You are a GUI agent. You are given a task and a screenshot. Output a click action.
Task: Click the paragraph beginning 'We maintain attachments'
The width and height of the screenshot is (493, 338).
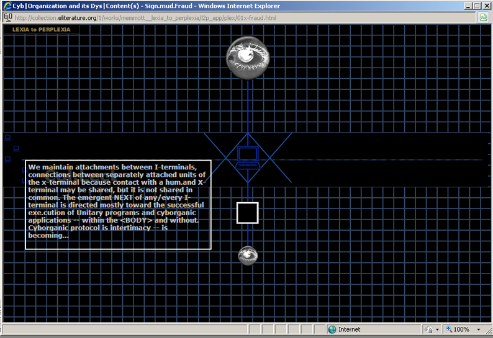pos(117,201)
